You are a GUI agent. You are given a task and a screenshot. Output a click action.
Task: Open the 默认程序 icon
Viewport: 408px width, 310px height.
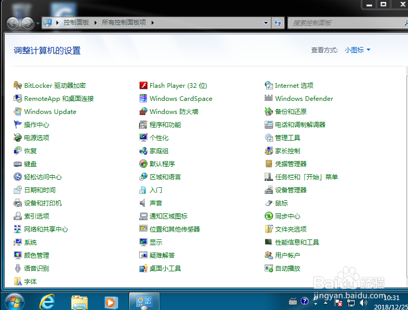143,164
